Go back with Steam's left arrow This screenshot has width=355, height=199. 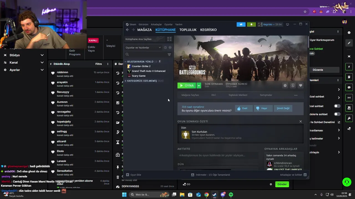pos(127,30)
